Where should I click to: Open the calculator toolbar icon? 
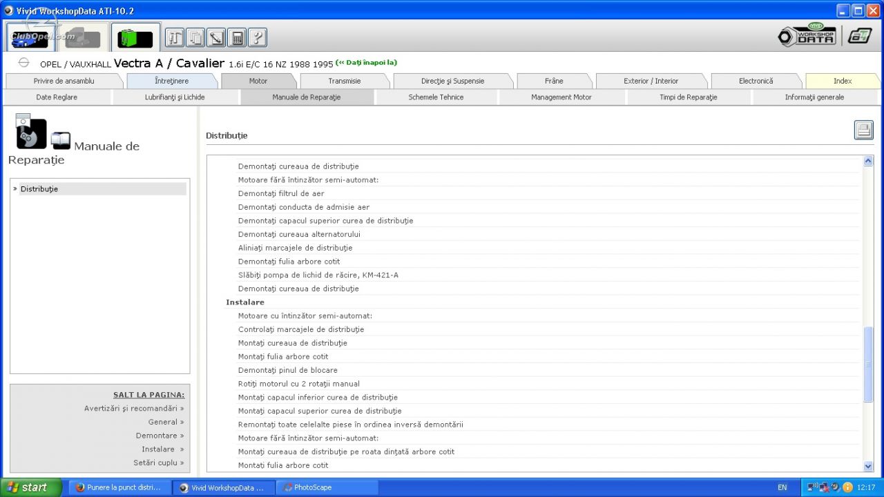[237, 37]
